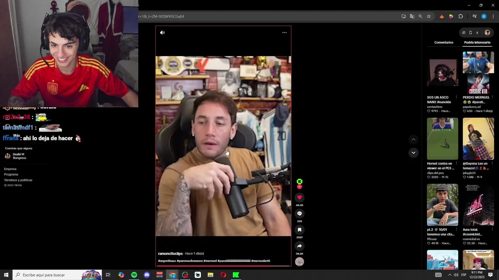Open the video's comment bubble icon
This screenshot has width=499, height=280.
coord(299,213)
